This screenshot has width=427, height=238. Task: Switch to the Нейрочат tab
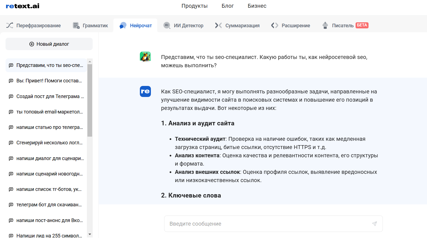point(135,26)
